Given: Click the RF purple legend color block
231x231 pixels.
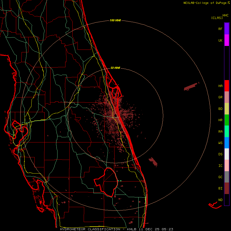Looking at the screenshot, I should point(227,28).
